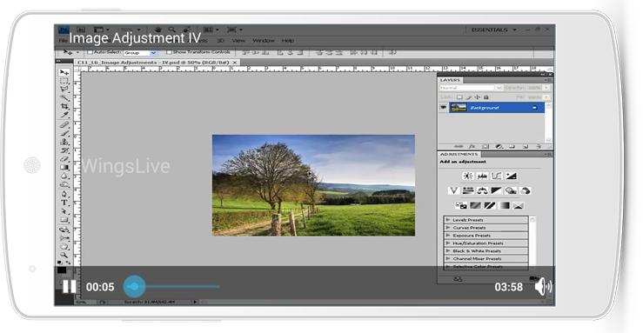Add a Threshold adjustment

tap(490, 205)
